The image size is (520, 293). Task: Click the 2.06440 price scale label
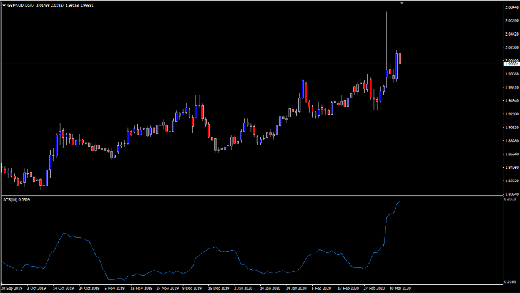click(x=511, y=21)
